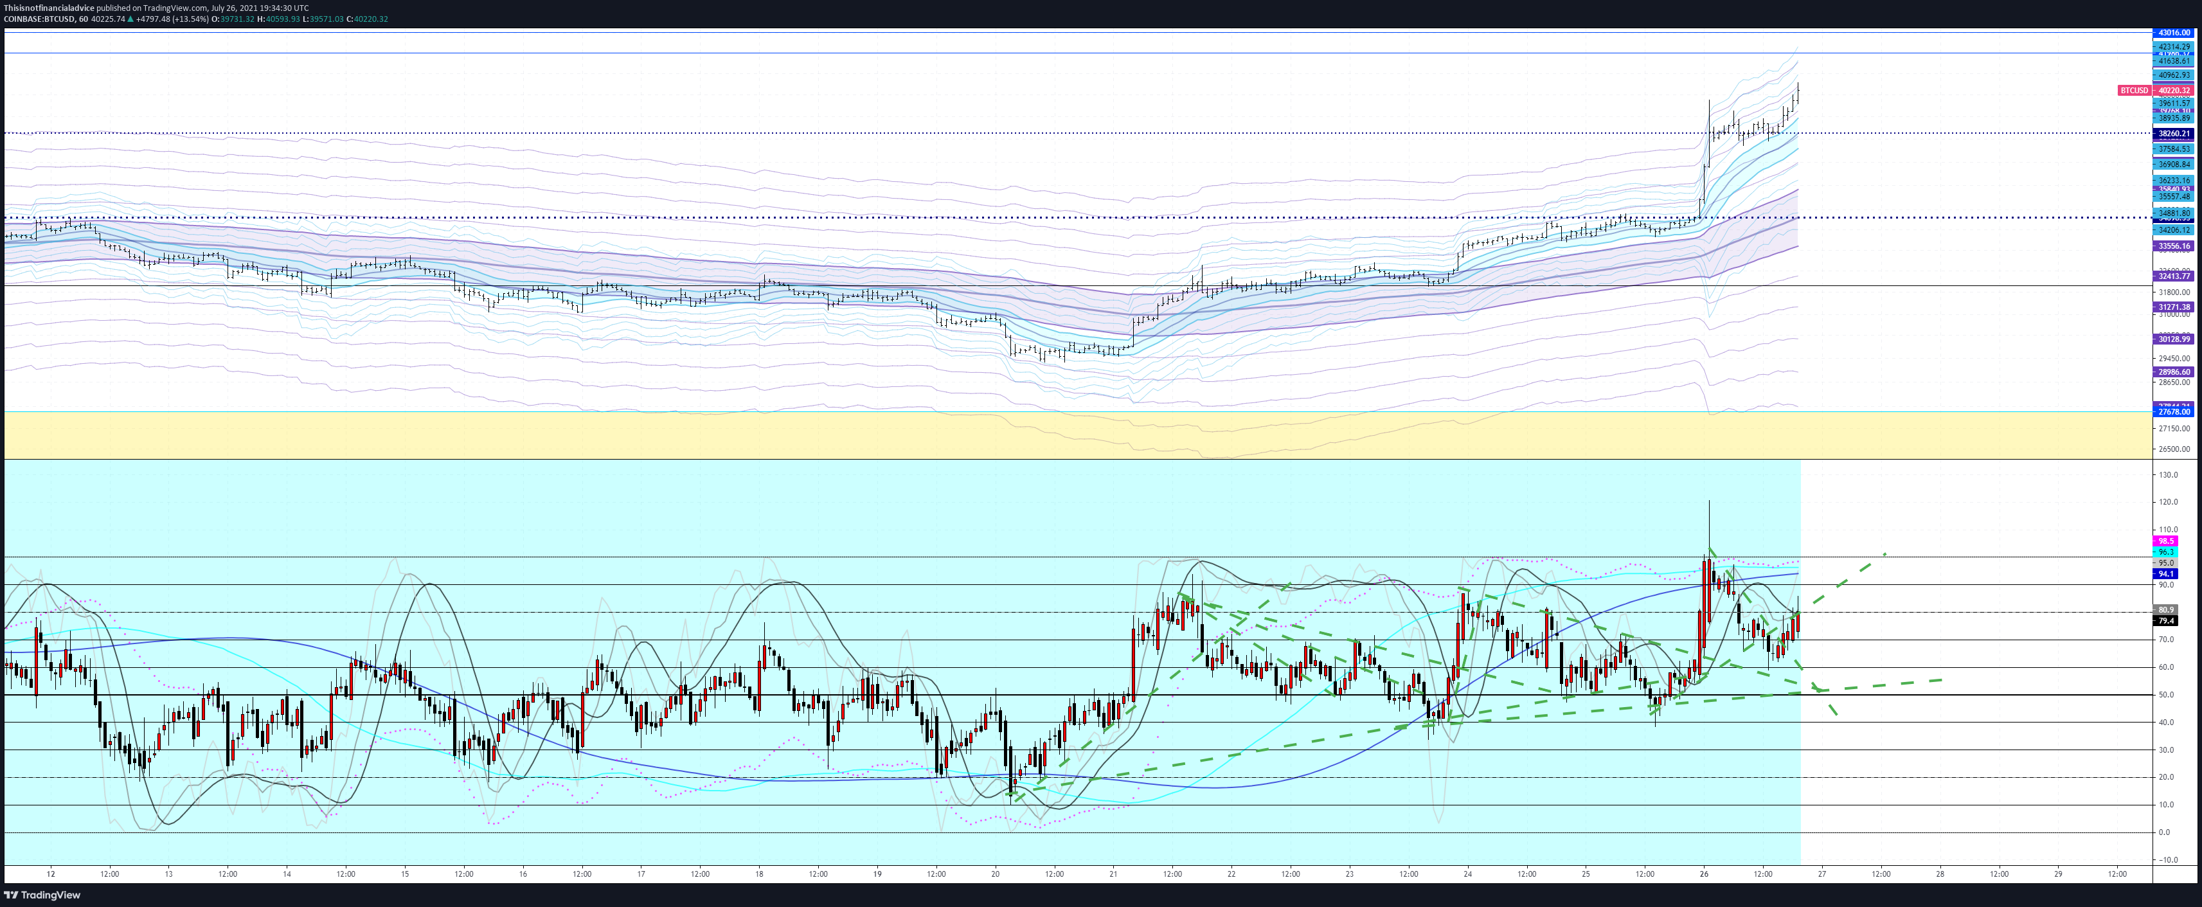Image resolution: width=2202 pixels, height=907 pixels.
Task: Click the 36908.84 price label
Action: (x=2174, y=164)
